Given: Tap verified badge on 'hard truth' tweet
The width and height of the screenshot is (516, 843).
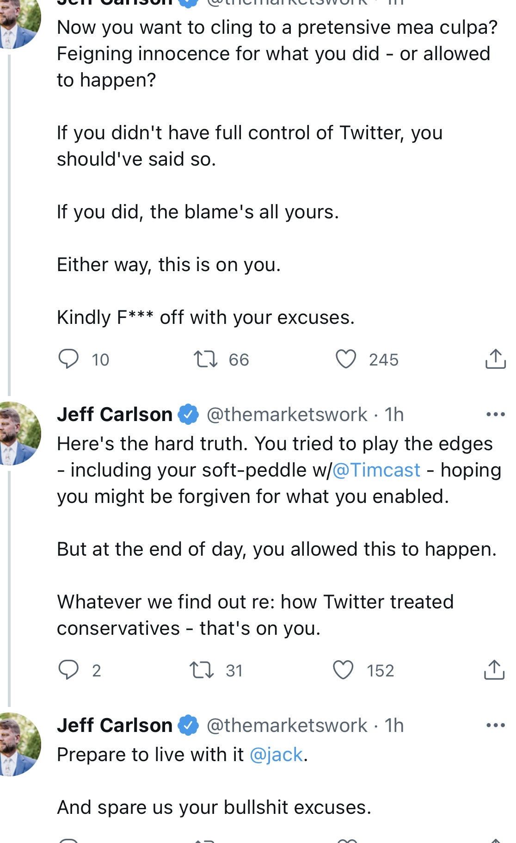Looking at the screenshot, I should [188, 414].
